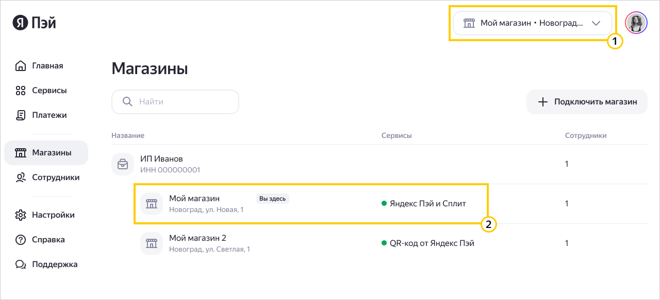Expand the store selector chevron arrow
The width and height of the screenshot is (660, 300).
point(596,24)
